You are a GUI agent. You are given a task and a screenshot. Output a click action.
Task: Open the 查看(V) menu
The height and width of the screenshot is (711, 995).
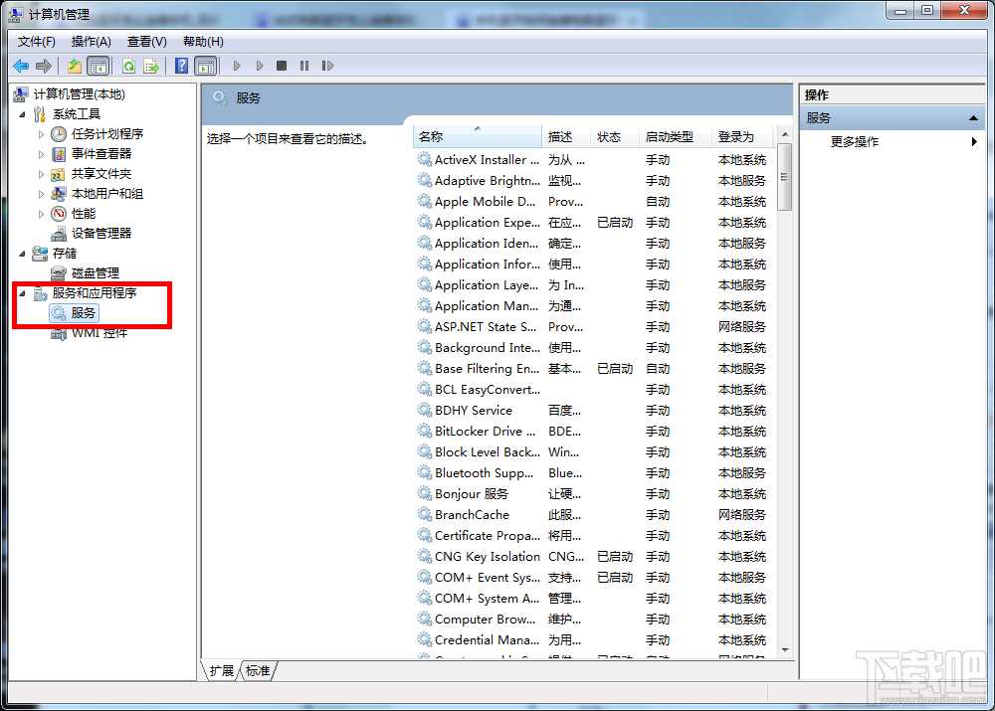146,41
